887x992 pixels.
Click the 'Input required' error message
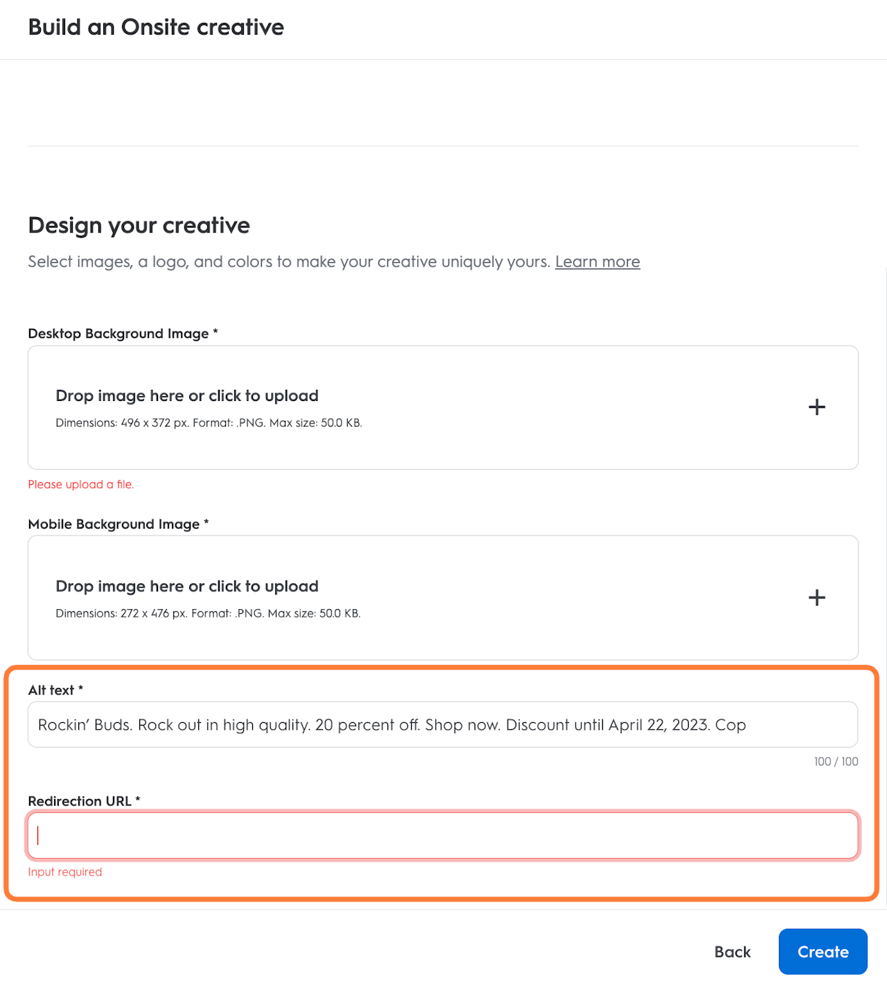click(65, 872)
